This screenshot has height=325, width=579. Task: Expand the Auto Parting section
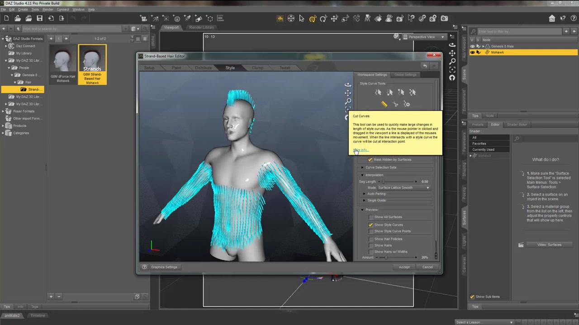point(364,194)
